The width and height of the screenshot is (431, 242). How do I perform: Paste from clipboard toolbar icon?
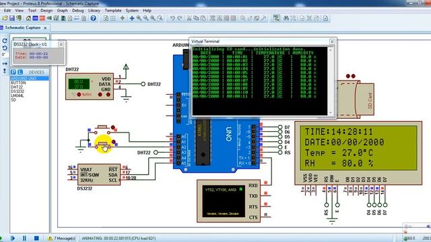pyautogui.click(x=203, y=18)
